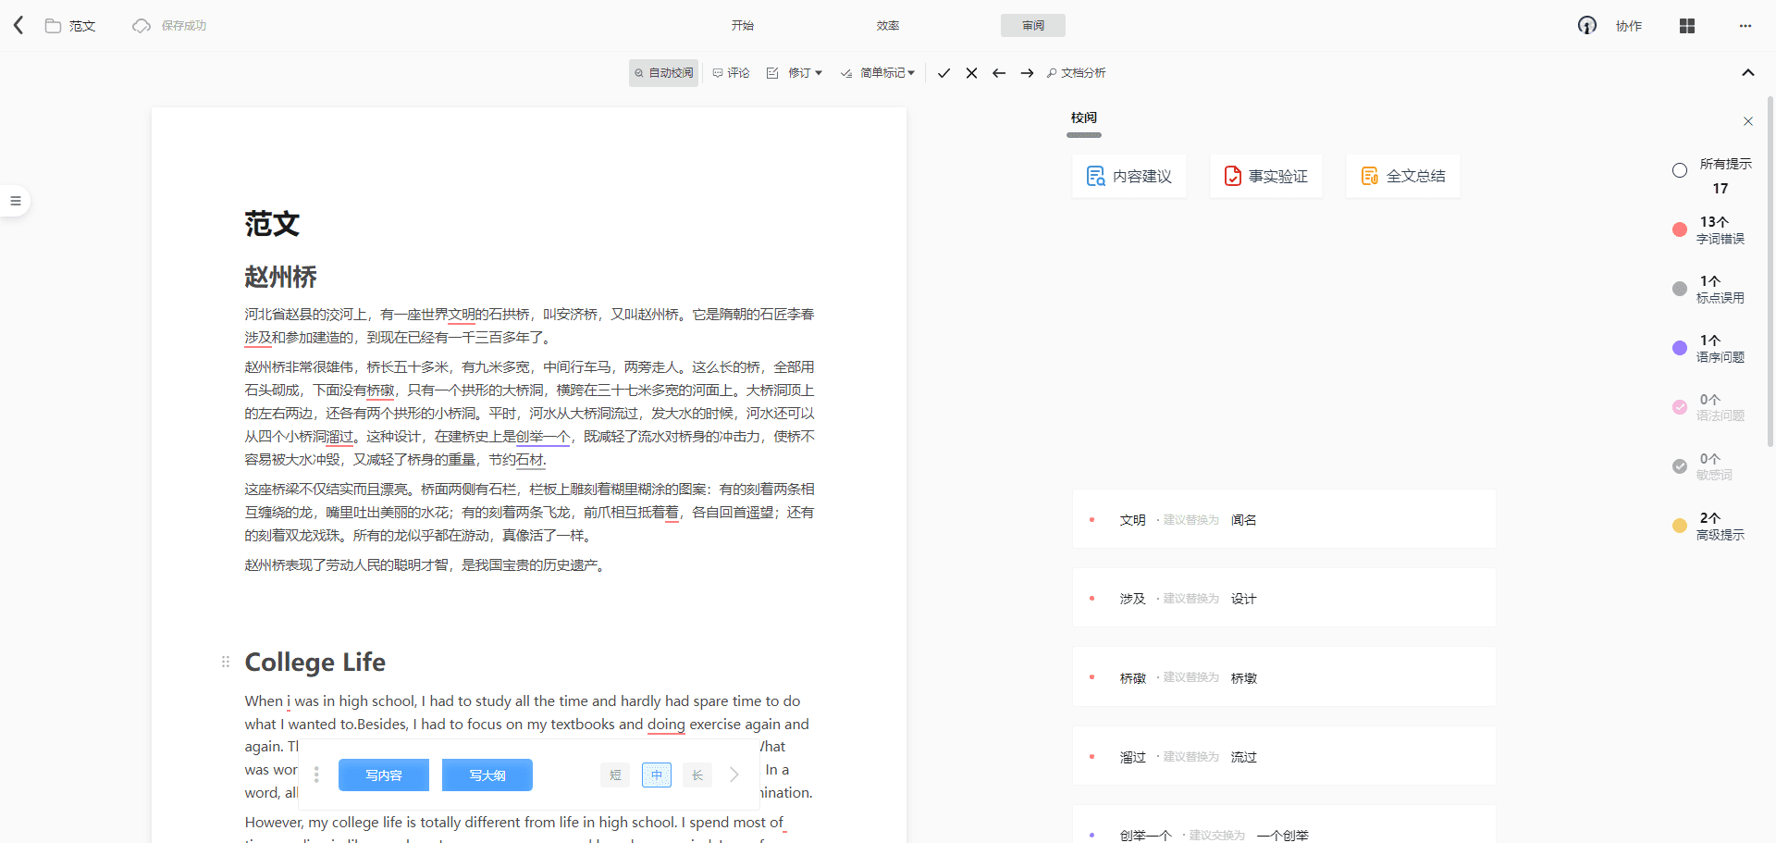Viewport: 1776px width, 843px height.
Task: Reject the change with X icon
Action: click(x=971, y=73)
